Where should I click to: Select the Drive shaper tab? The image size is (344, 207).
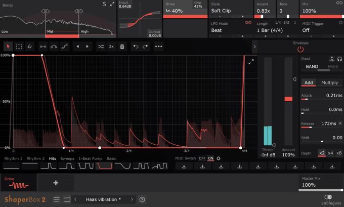point(19,183)
